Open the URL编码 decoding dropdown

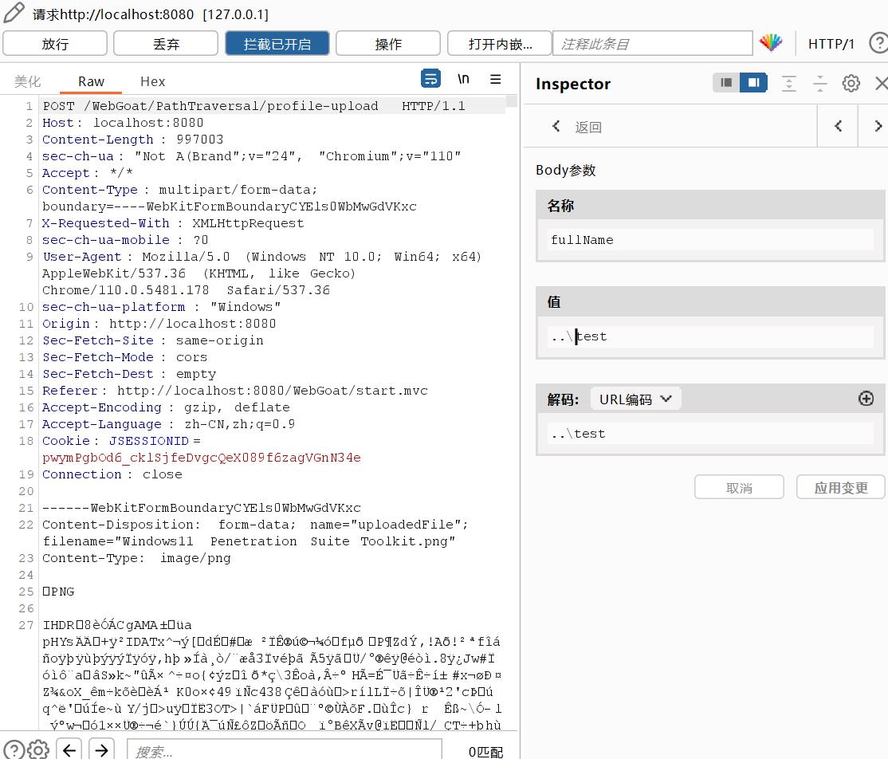click(635, 399)
